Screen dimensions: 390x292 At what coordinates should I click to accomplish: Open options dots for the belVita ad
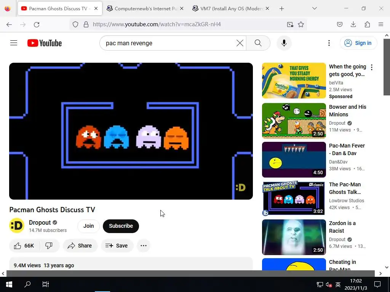coord(372,67)
